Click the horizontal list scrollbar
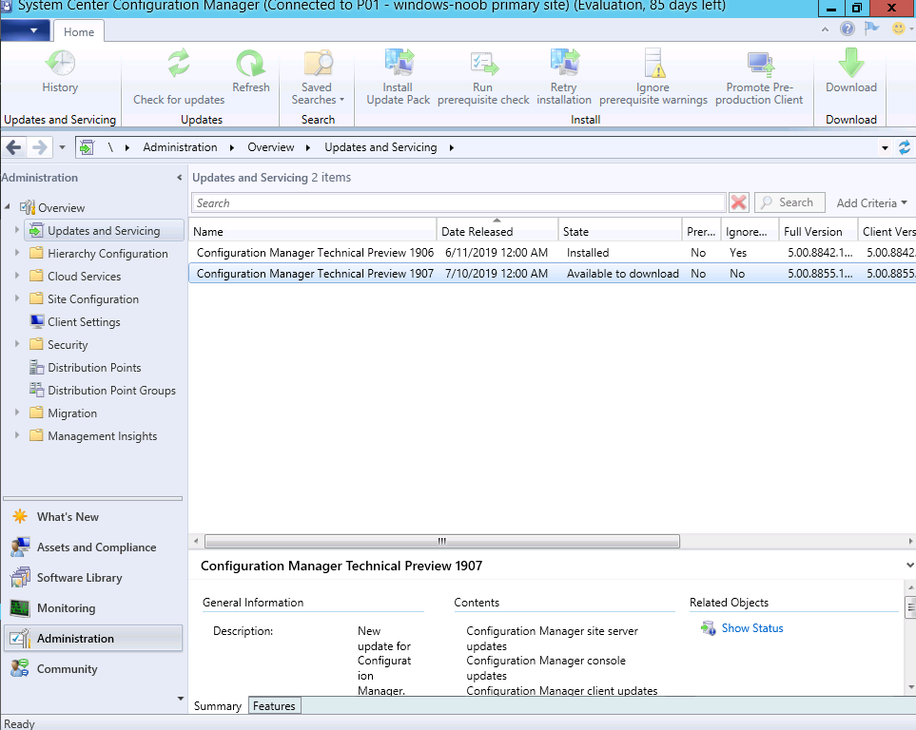 coord(442,542)
